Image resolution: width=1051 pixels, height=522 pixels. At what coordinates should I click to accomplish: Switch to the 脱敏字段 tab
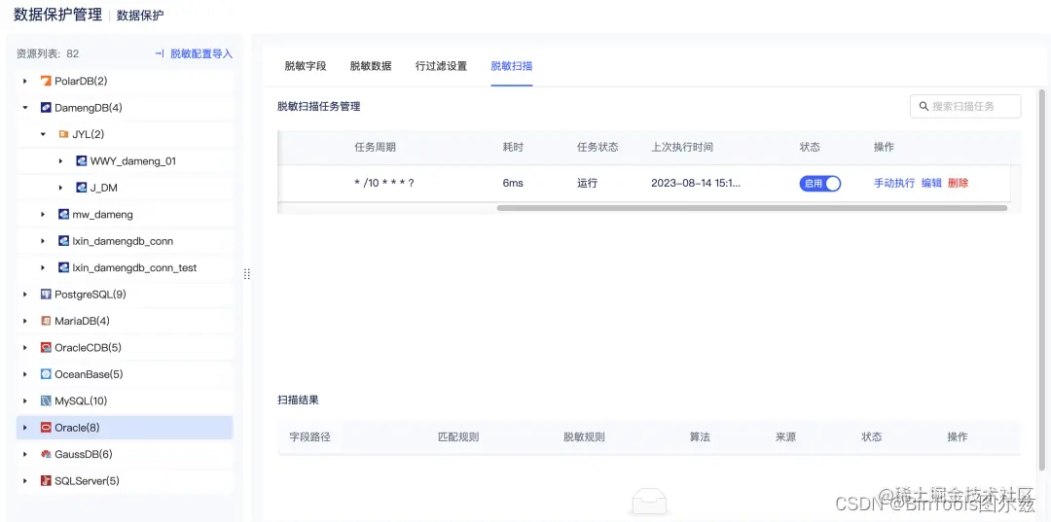(x=305, y=66)
